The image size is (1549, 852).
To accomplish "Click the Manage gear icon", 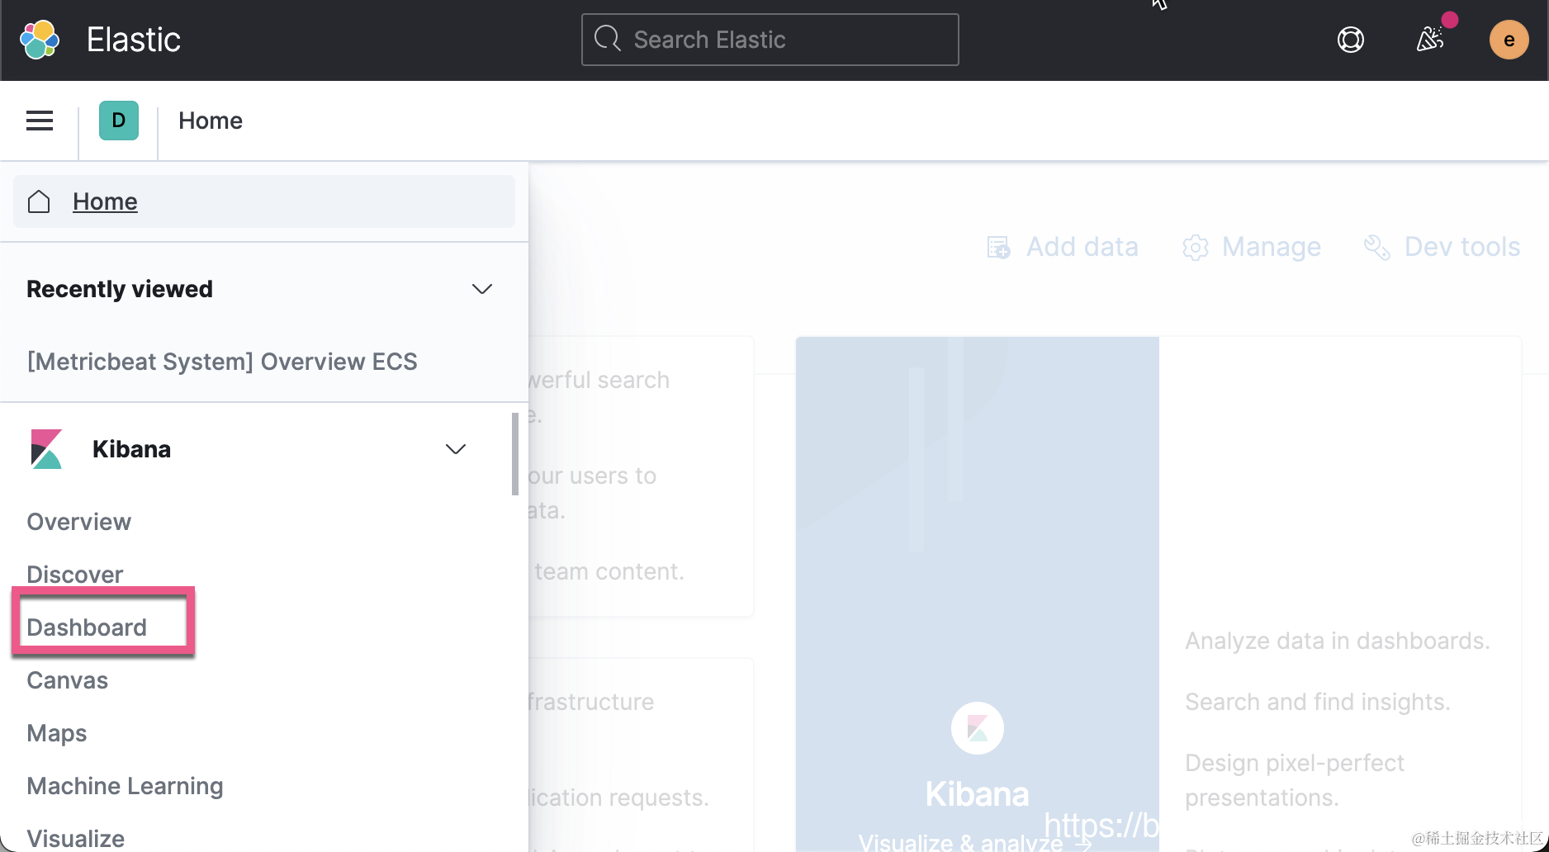I will pos(1195,247).
